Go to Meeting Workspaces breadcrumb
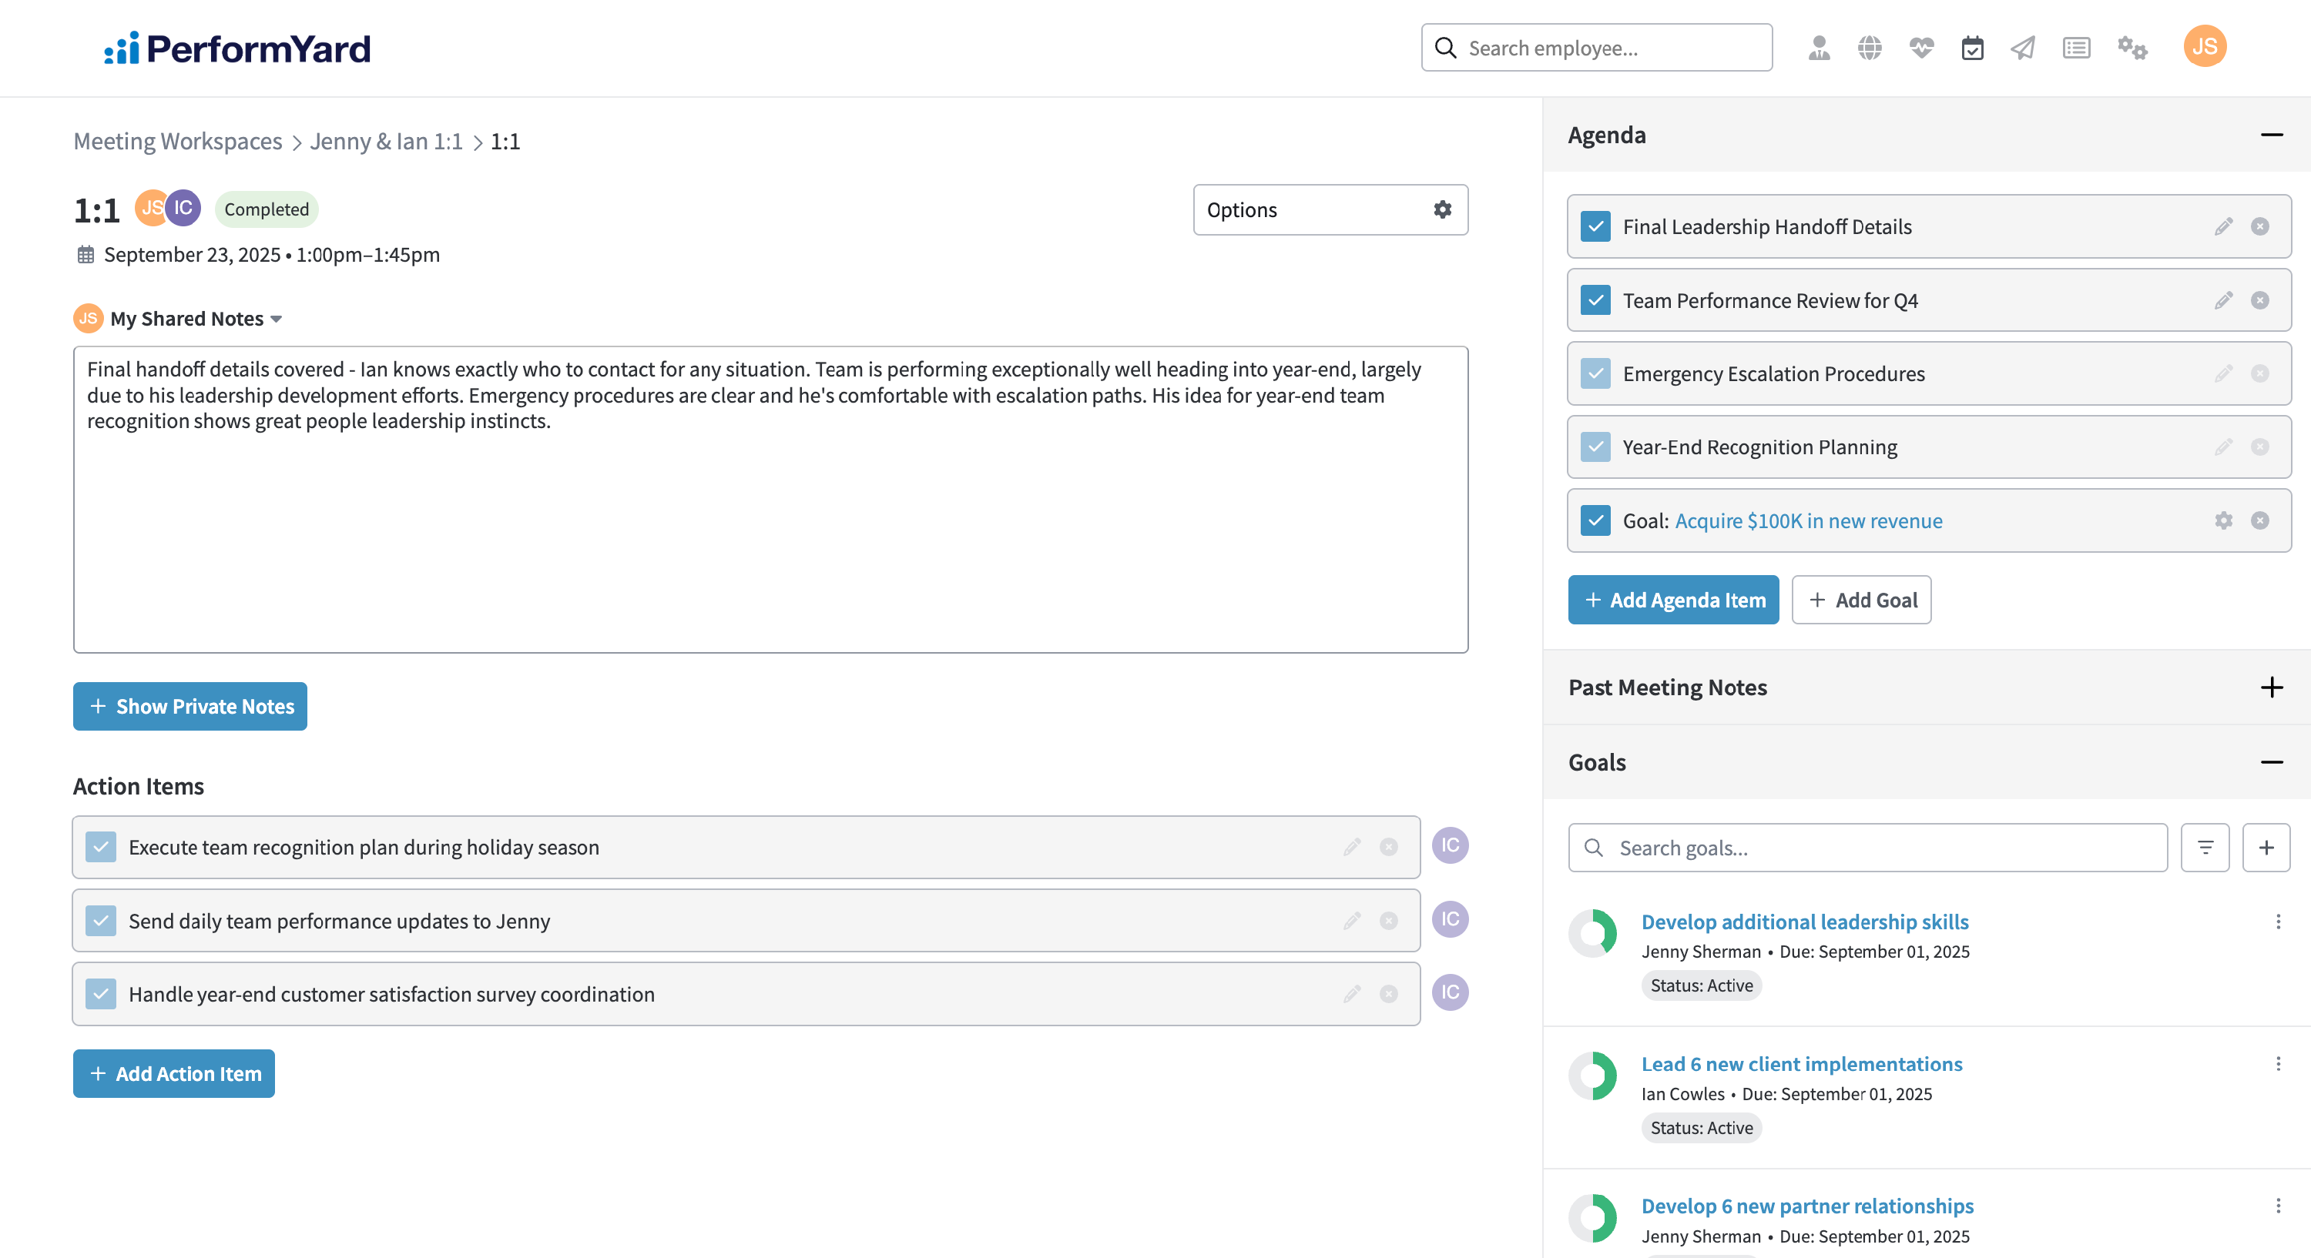2311x1258 pixels. pyautogui.click(x=178, y=141)
